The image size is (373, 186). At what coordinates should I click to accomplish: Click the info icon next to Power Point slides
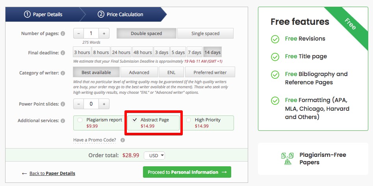click(63, 104)
